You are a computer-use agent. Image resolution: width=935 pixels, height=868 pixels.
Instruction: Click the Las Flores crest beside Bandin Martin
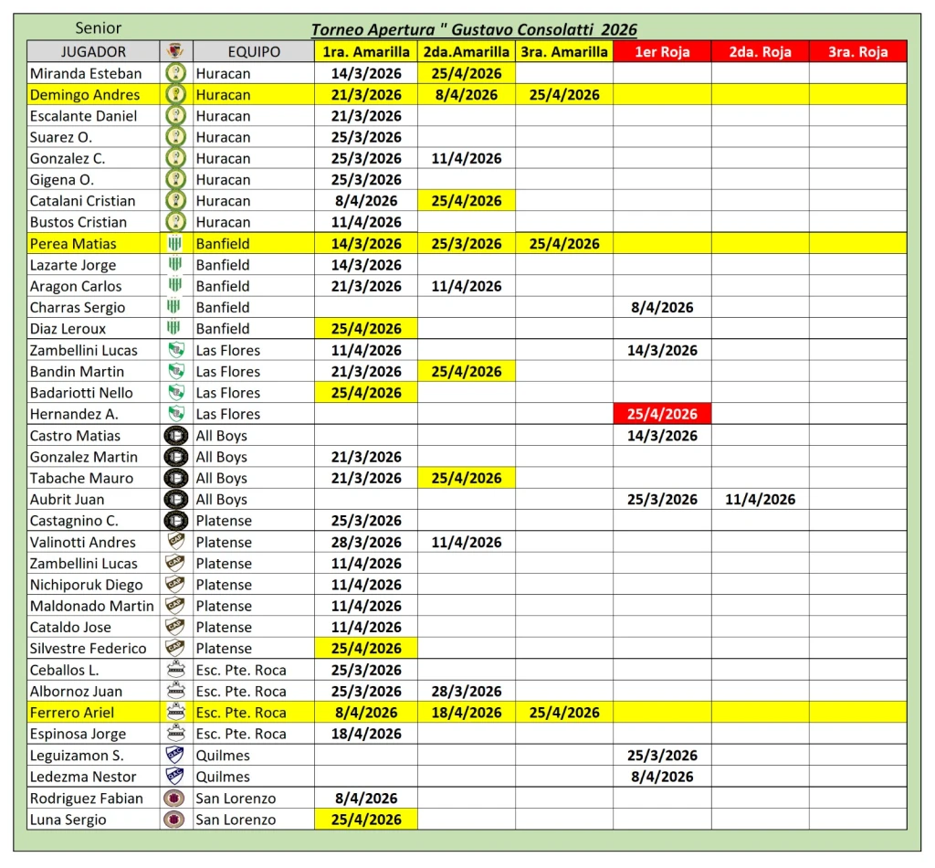click(x=176, y=371)
